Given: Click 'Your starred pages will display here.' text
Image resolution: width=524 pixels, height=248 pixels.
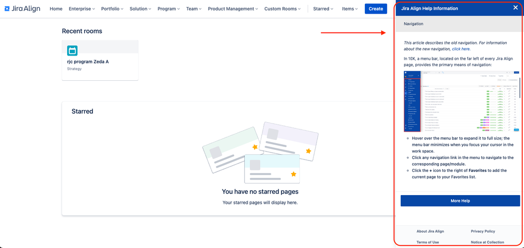Looking at the screenshot, I should coord(260,202).
